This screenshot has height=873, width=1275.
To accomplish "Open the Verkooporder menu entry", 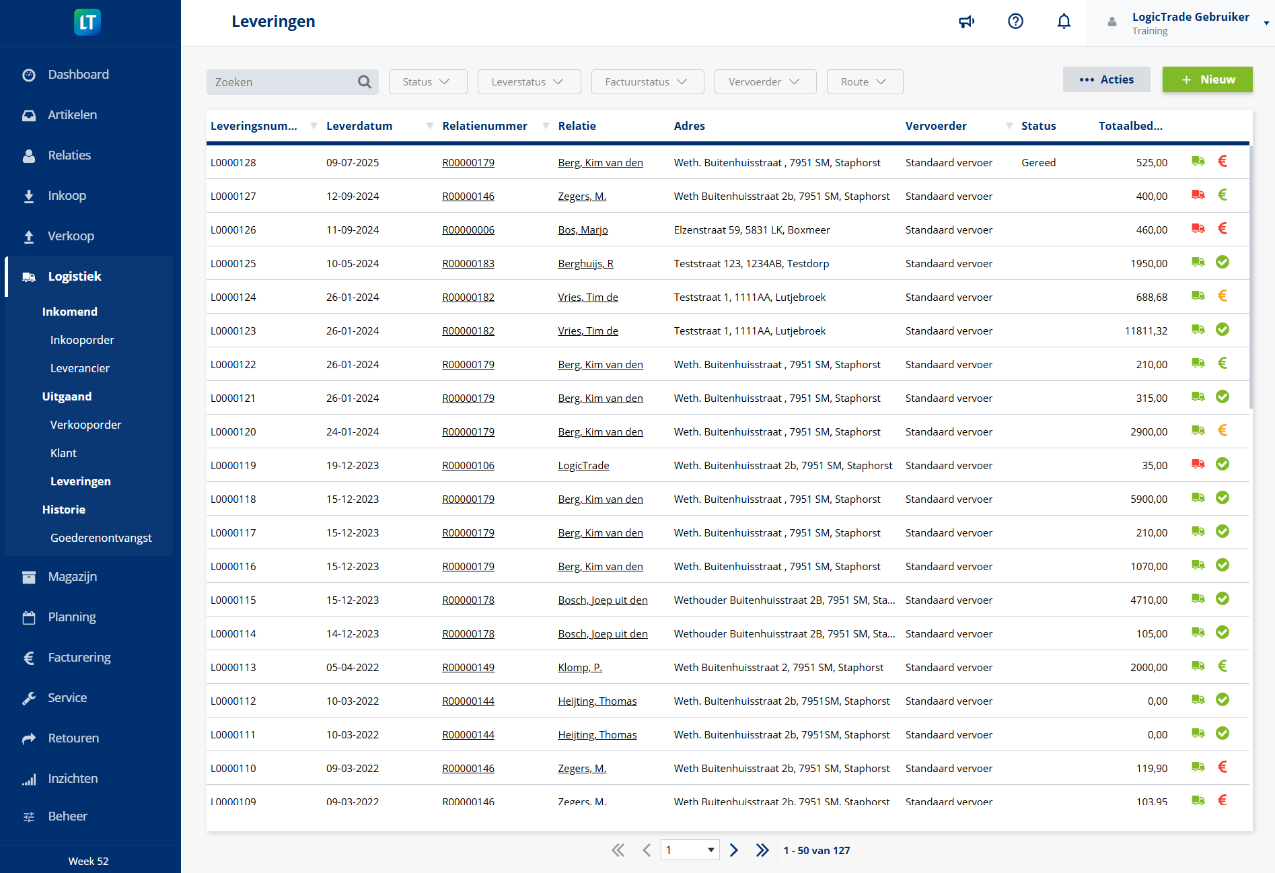I will 85,425.
